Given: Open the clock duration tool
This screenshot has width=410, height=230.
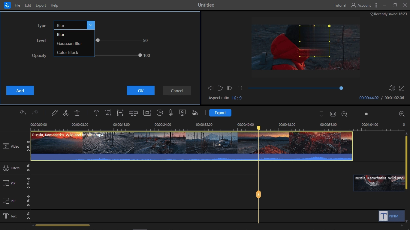Looking at the screenshot, I should click(160, 113).
